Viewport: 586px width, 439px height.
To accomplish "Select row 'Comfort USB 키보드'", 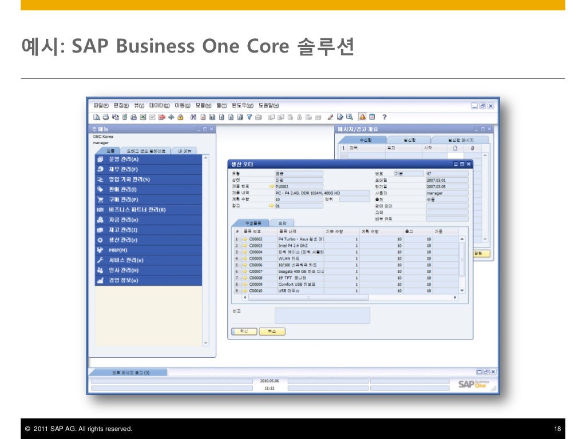I will click(345, 284).
